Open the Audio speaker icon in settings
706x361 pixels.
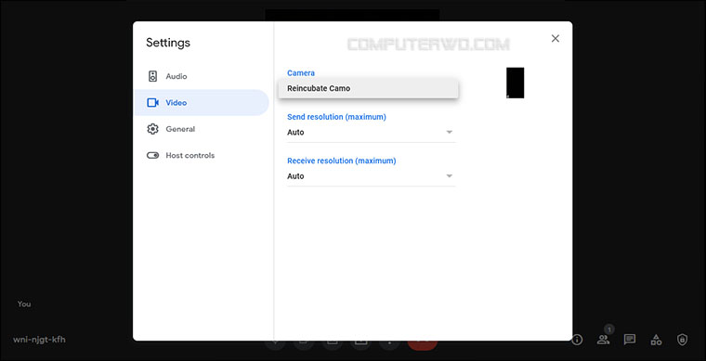152,76
